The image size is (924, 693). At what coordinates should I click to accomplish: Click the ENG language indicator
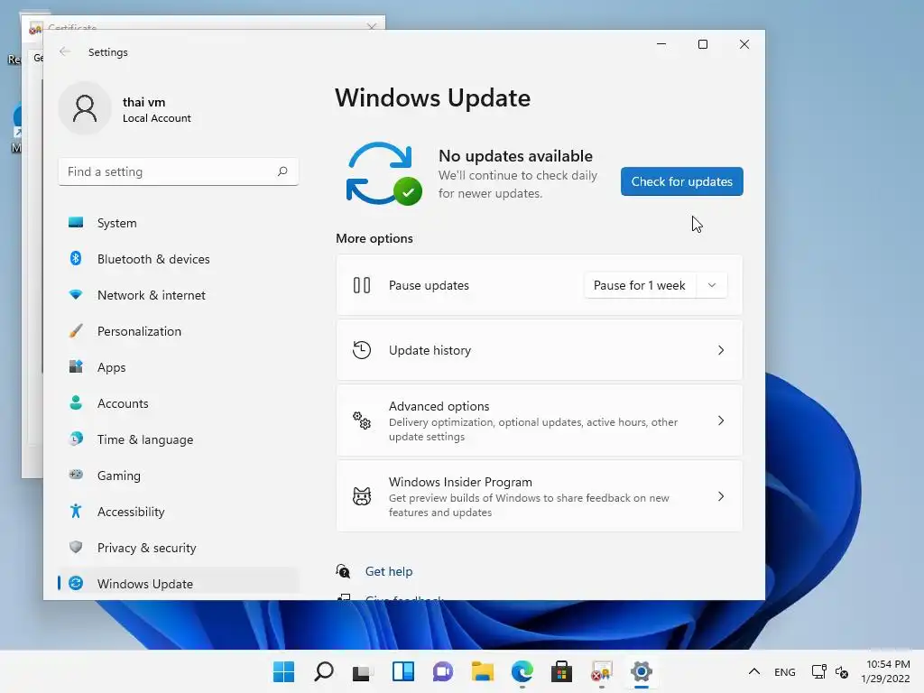(x=784, y=671)
